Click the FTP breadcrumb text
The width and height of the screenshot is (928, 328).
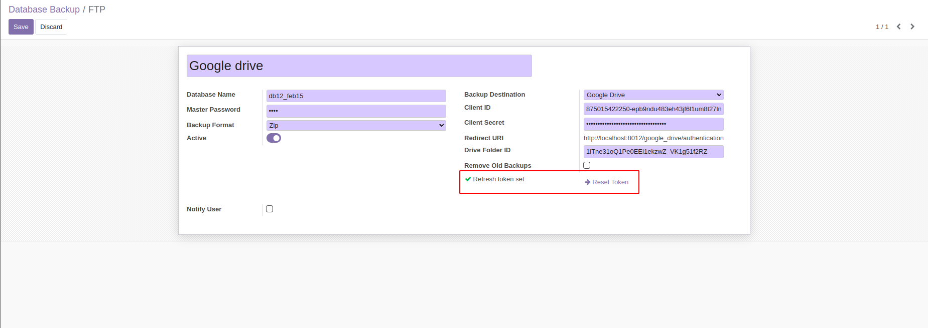pyautogui.click(x=97, y=10)
